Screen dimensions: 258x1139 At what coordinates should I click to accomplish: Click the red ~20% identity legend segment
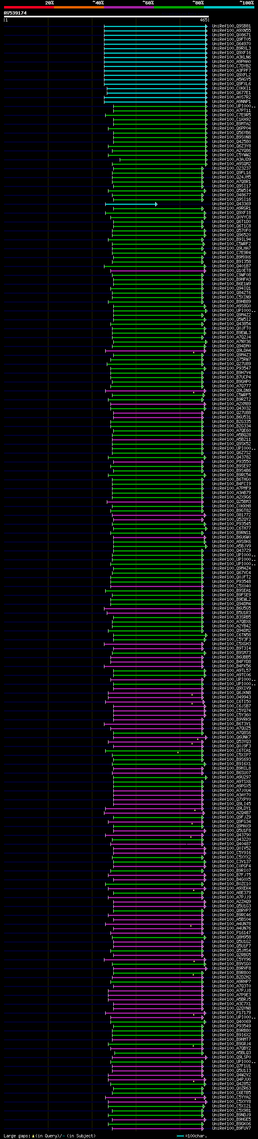tap(29, 7)
